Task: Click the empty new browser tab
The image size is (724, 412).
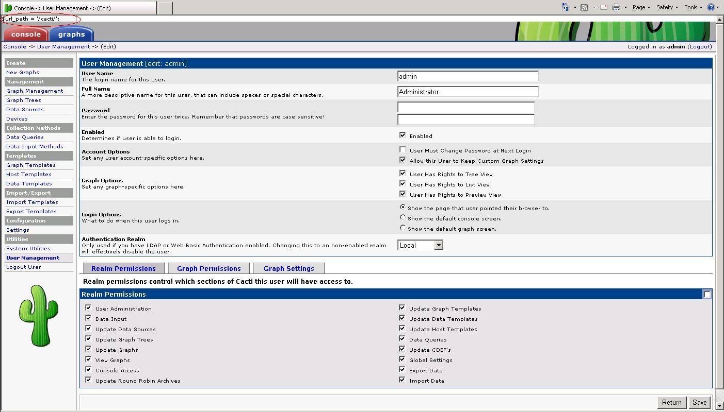Action: tap(165, 8)
